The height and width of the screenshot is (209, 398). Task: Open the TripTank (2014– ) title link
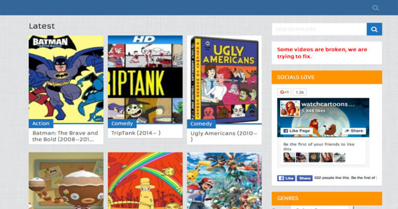point(136,133)
